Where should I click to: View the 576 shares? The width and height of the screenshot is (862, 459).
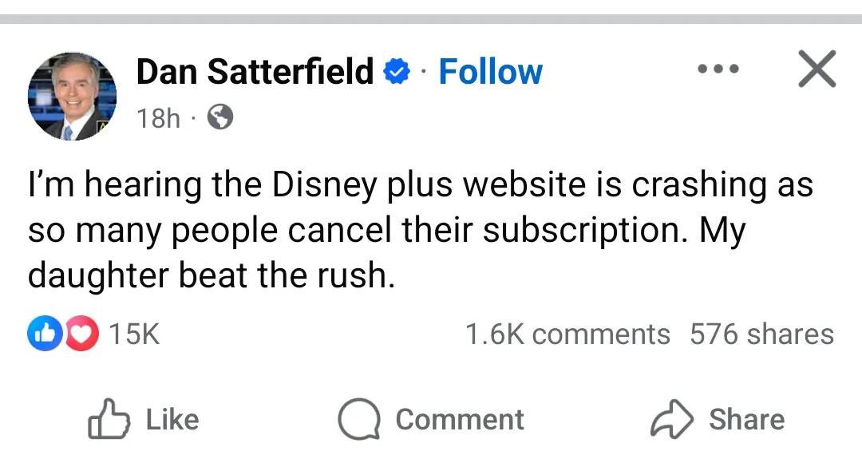[761, 334]
